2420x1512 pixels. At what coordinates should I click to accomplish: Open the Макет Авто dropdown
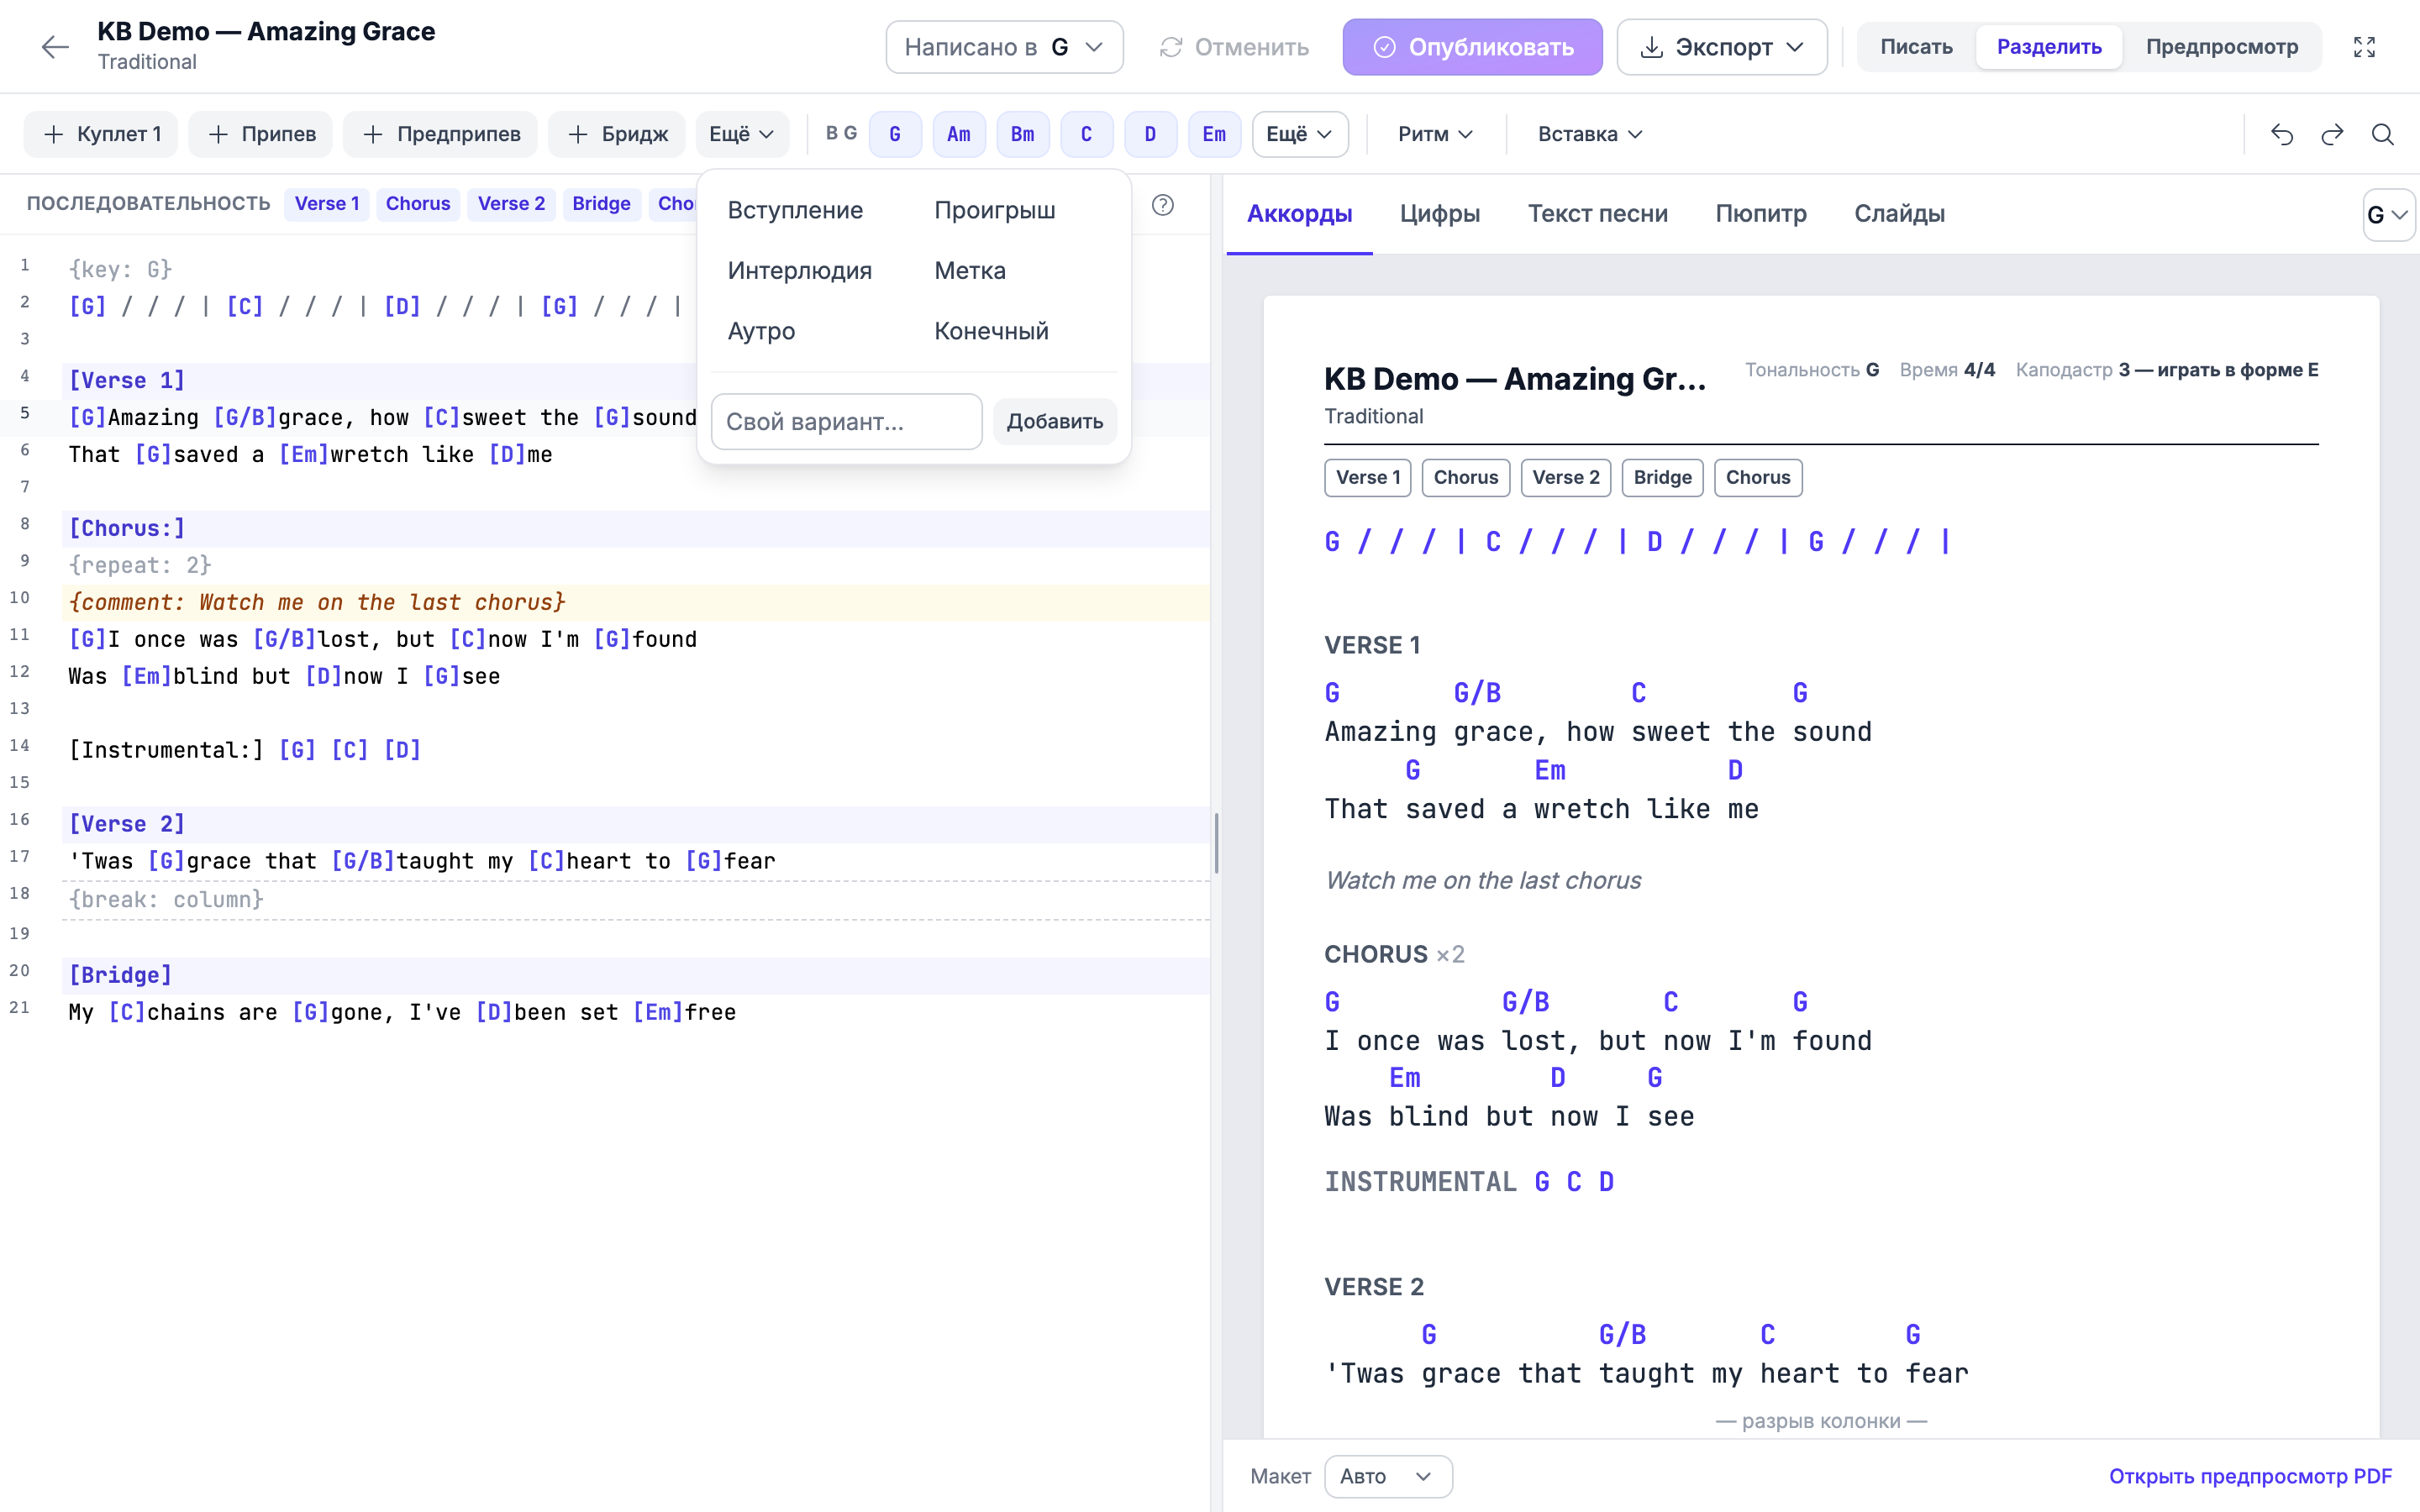[x=1388, y=1476]
